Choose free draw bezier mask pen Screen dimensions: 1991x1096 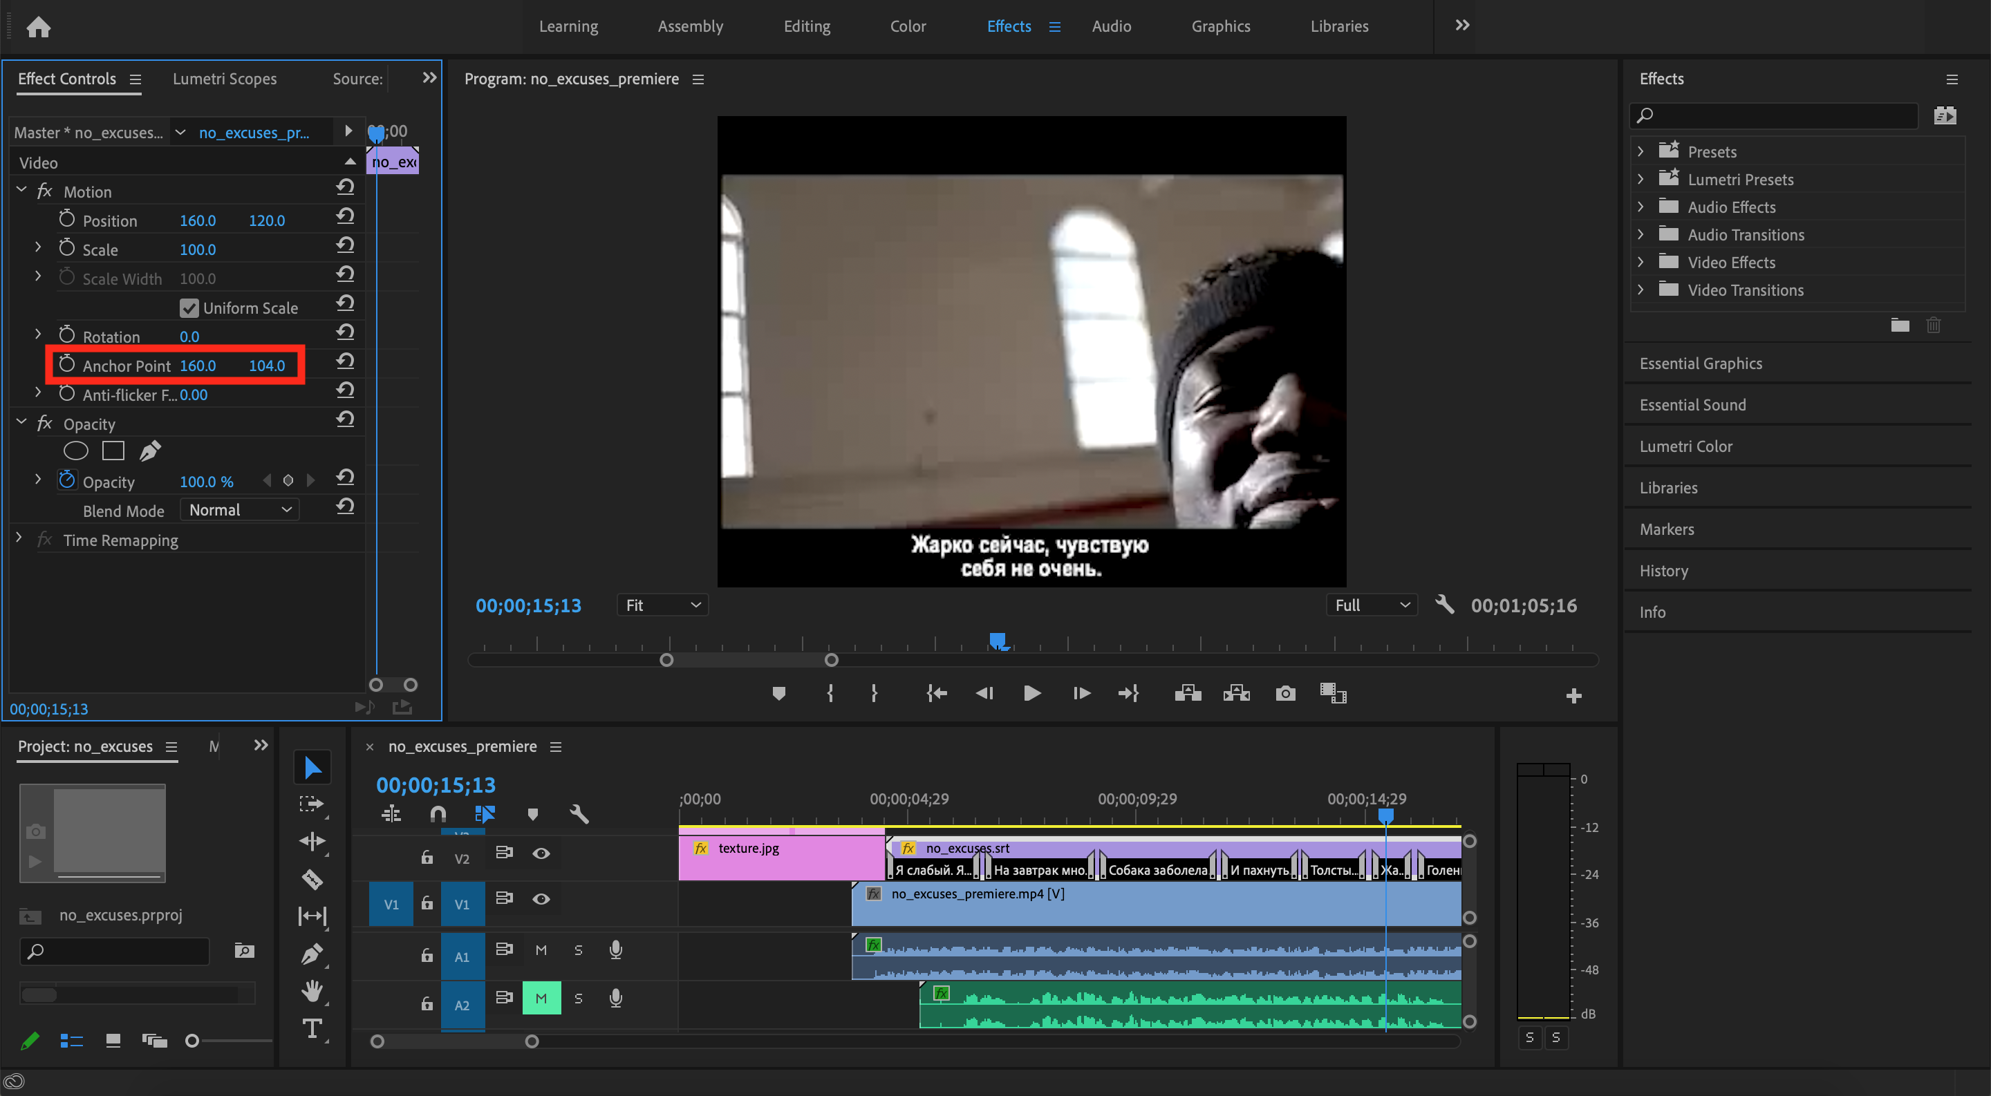pos(150,451)
